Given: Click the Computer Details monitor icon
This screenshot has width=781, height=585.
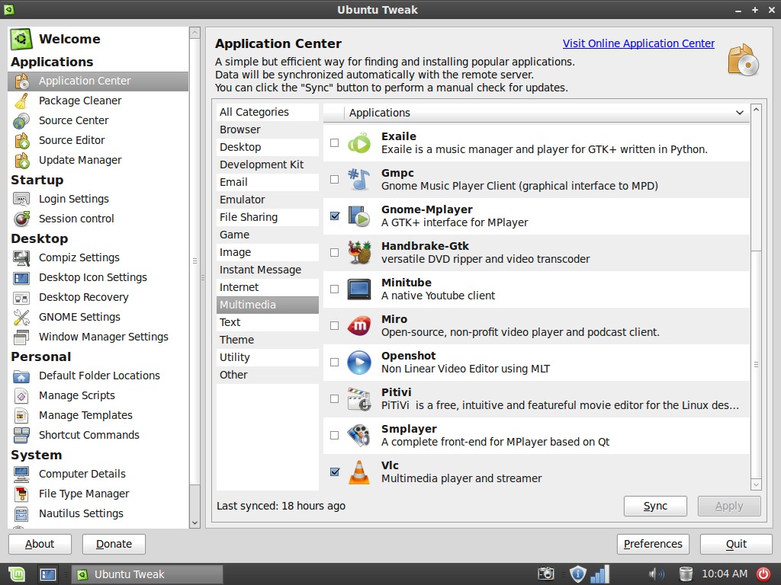Looking at the screenshot, I should [21, 474].
